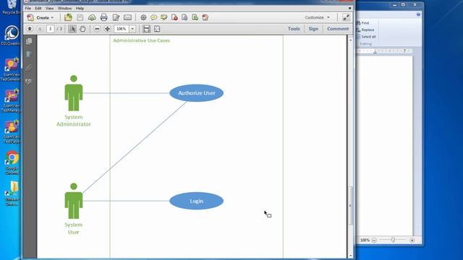Click the page number input field
The height and width of the screenshot is (260, 463).
(50, 29)
